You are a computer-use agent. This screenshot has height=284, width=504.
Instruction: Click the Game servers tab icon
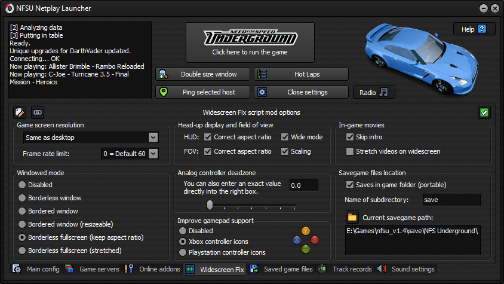[69, 269]
